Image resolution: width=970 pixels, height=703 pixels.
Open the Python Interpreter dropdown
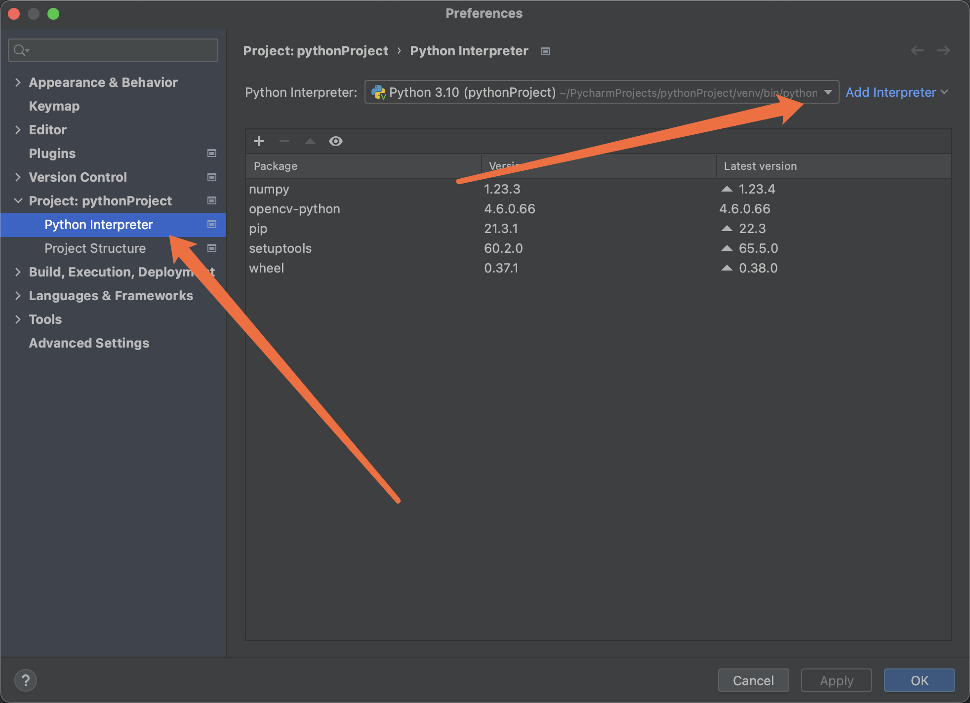pyautogui.click(x=828, y=92)
